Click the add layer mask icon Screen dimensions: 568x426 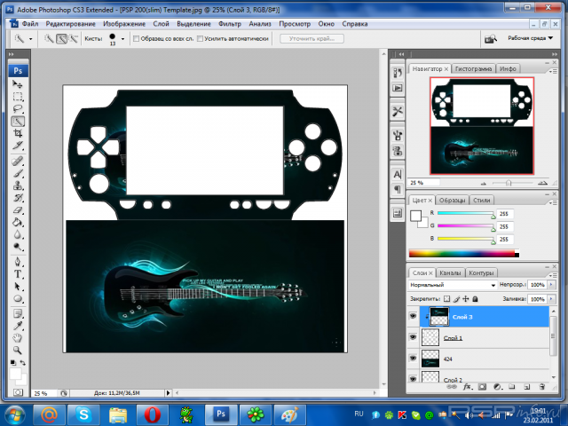pyautogui.click(x=481, y=388)
